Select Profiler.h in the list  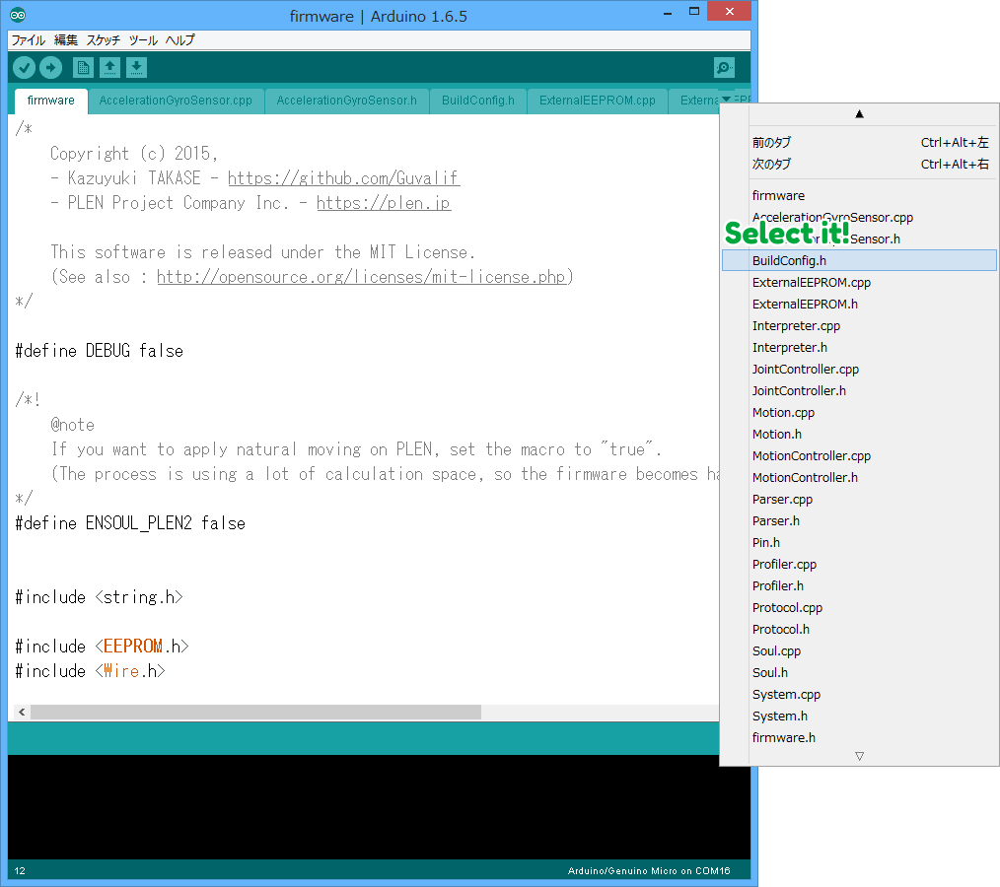point(859,585)
